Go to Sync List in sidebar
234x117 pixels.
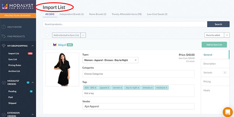click(x=13, y=59)
